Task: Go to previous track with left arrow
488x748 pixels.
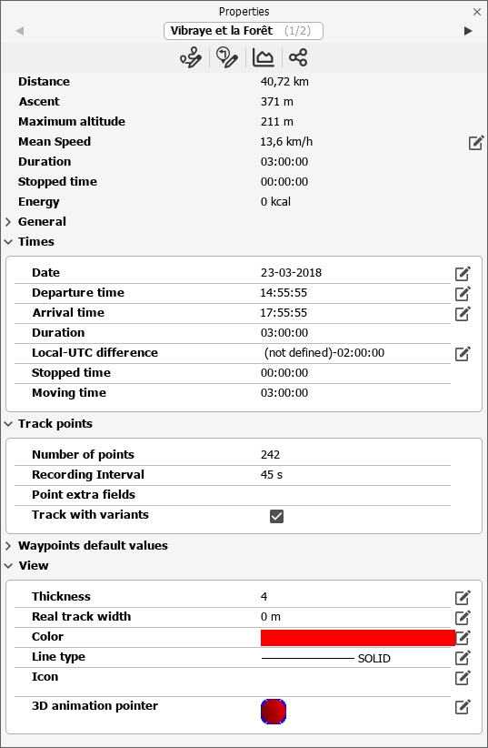Action: click(x=20, y=31)
